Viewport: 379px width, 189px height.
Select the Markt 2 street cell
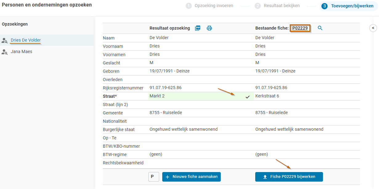point(201,96)
